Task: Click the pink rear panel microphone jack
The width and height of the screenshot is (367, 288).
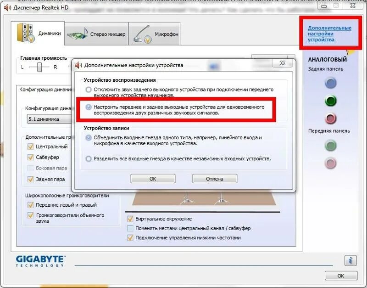Action: [x=331, y=119]
